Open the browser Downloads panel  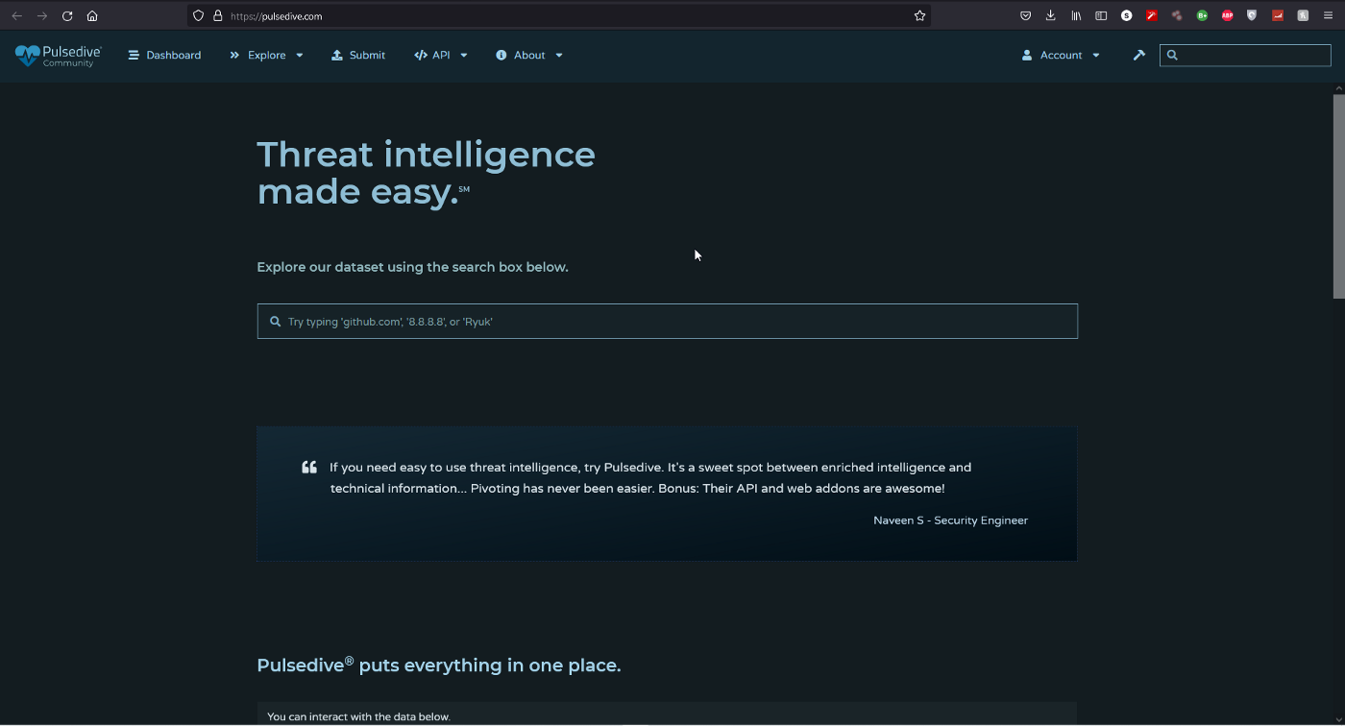pos(1050,16)
